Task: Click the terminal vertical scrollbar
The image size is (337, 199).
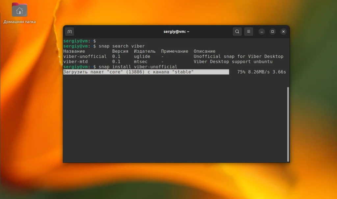Action: click(x=288, y=124)
